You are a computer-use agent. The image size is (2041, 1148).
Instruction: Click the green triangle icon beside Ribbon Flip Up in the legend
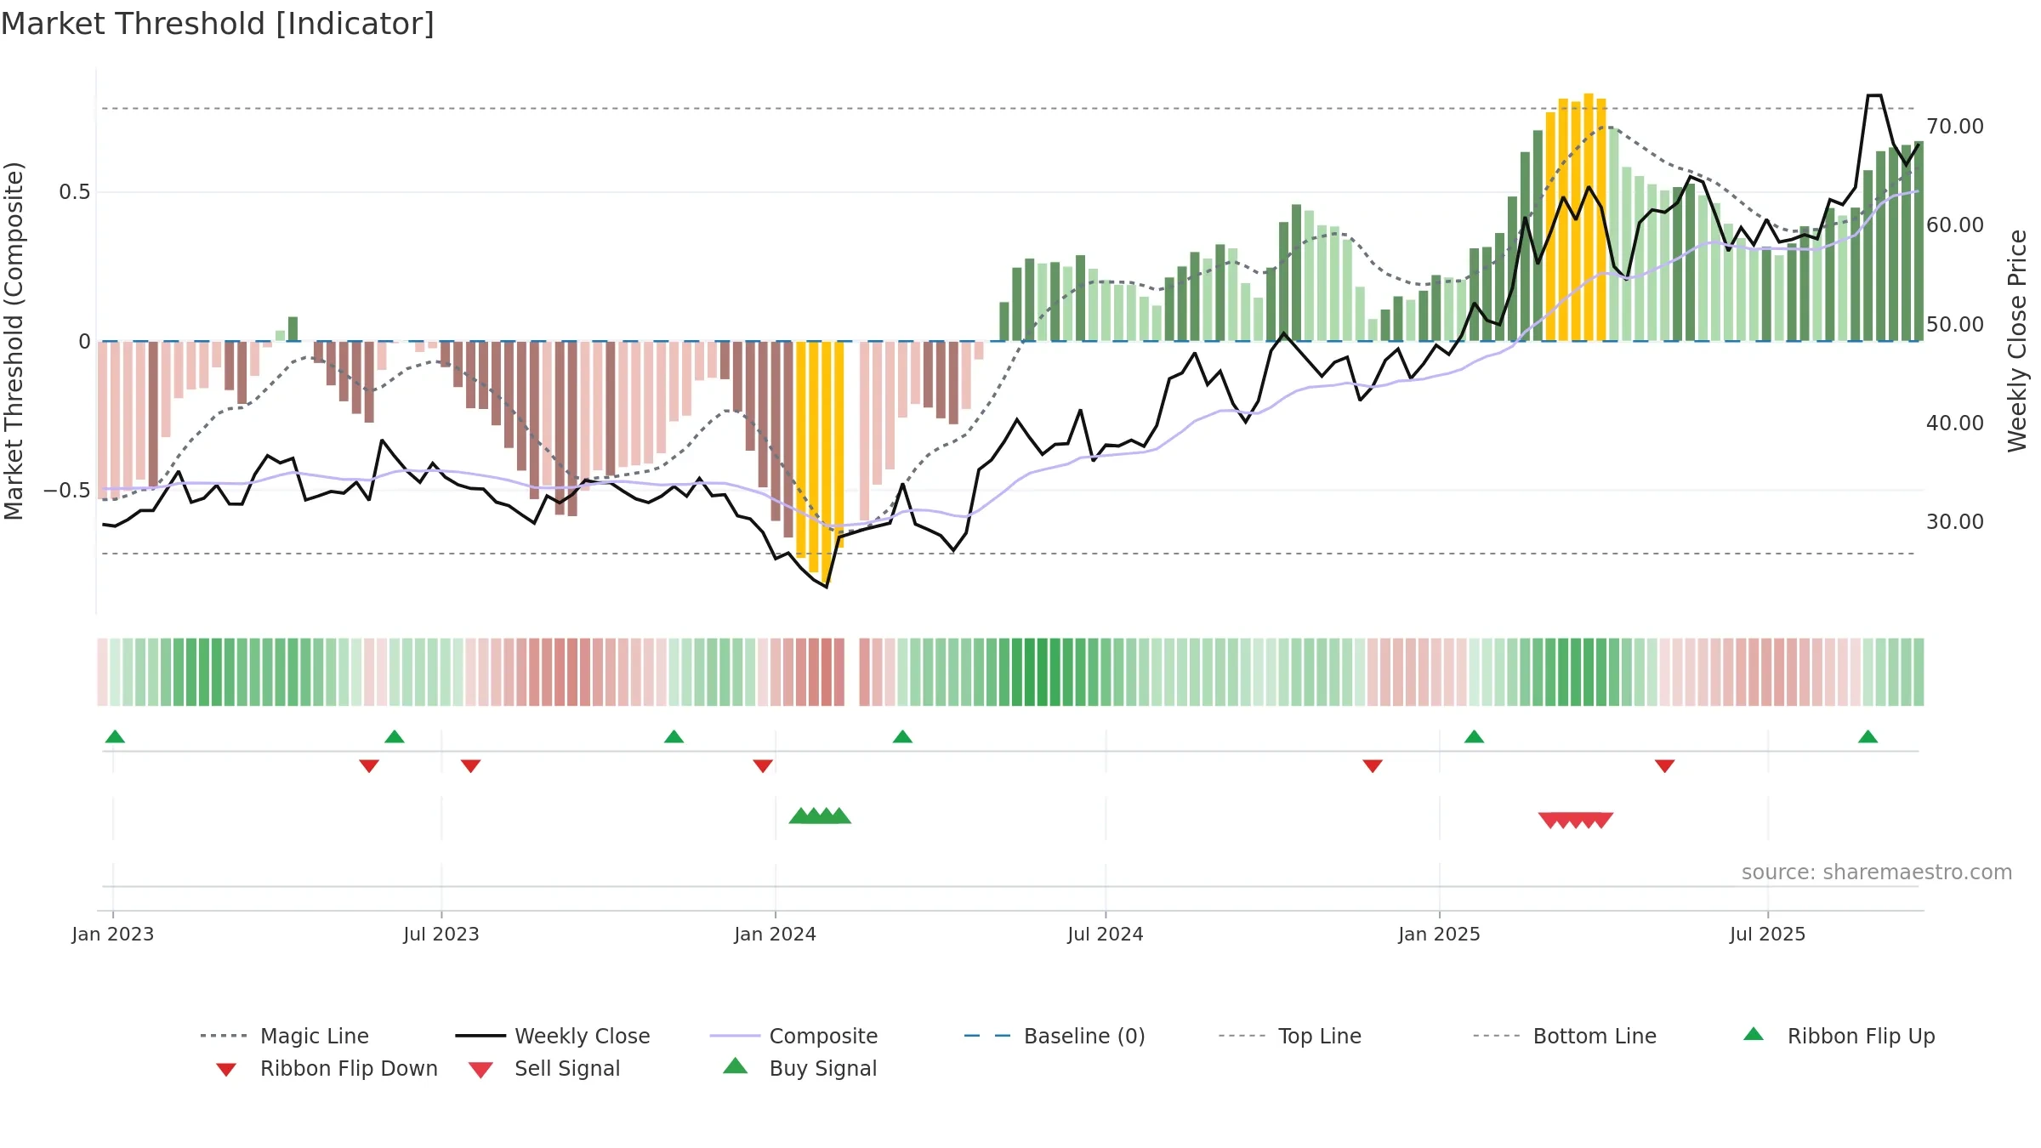tap(1754, 1034)
